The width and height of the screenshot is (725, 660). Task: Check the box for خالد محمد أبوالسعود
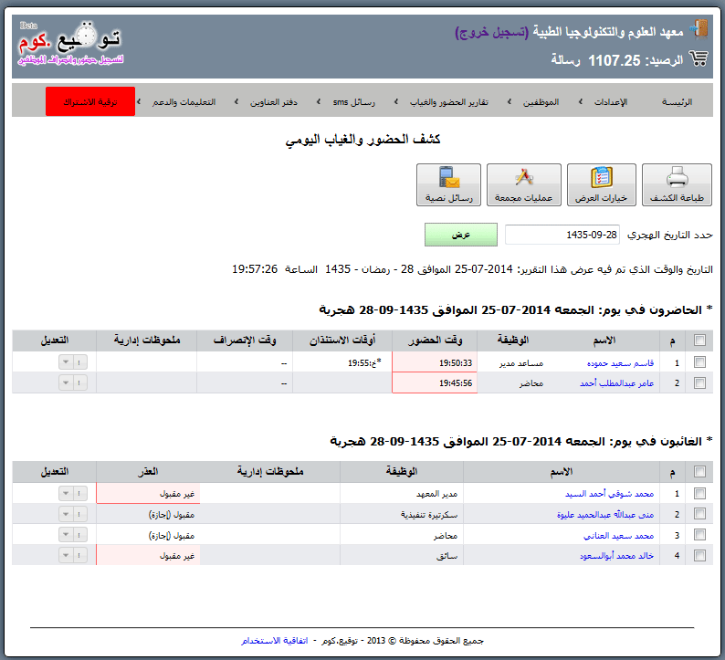click(x=699, y=555)
